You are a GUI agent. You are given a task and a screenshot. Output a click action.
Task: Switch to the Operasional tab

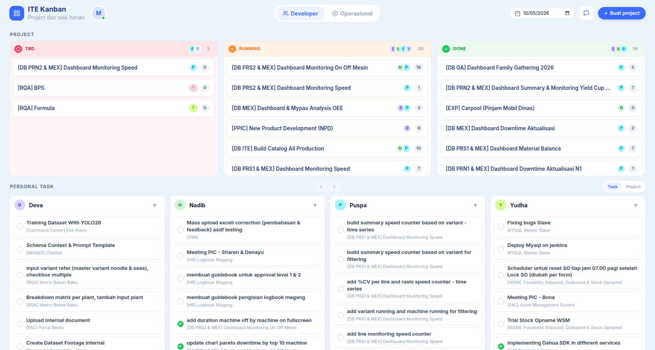tap(352, 14)
